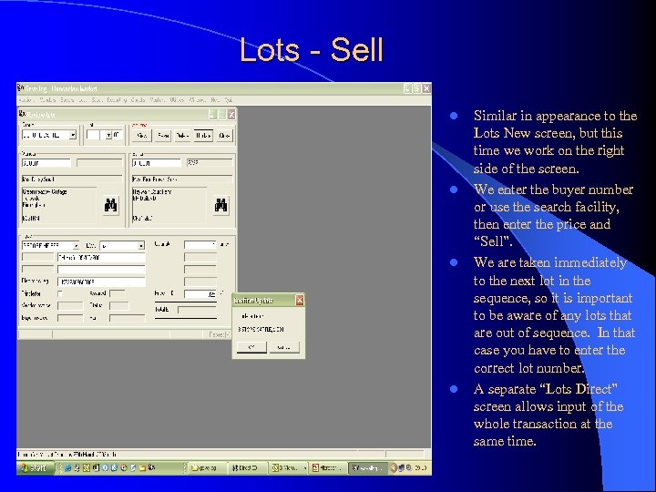Open the Reporting menu

point(117,100)
